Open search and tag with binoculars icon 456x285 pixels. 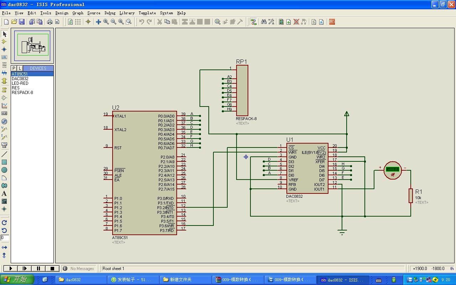264,22
